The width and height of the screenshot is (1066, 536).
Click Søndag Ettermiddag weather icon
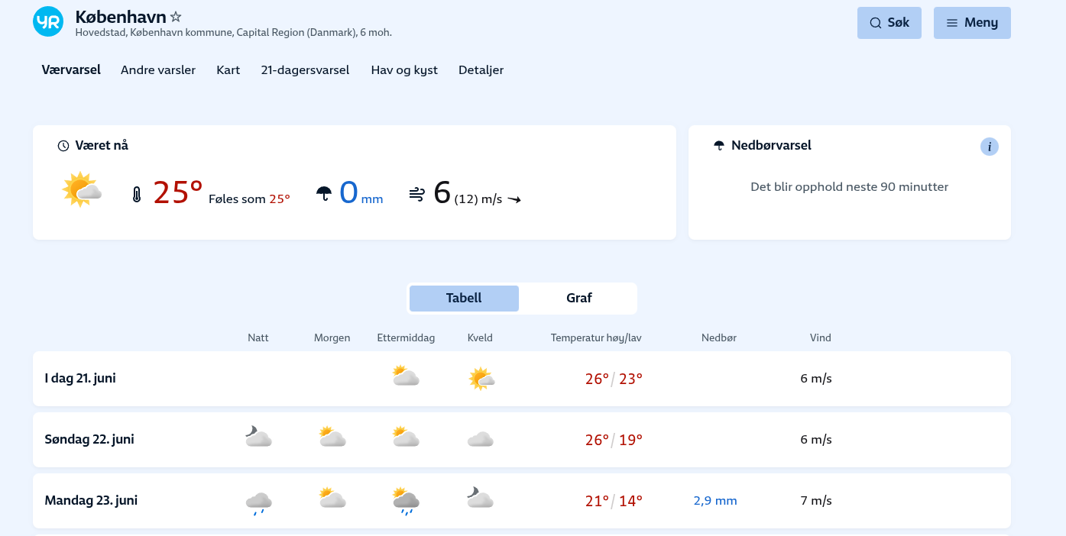click(406, 438)
